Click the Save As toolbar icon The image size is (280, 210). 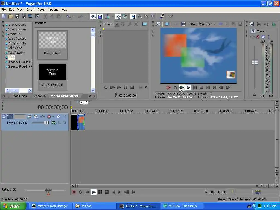pyautogui.click(x=24, y=17)
